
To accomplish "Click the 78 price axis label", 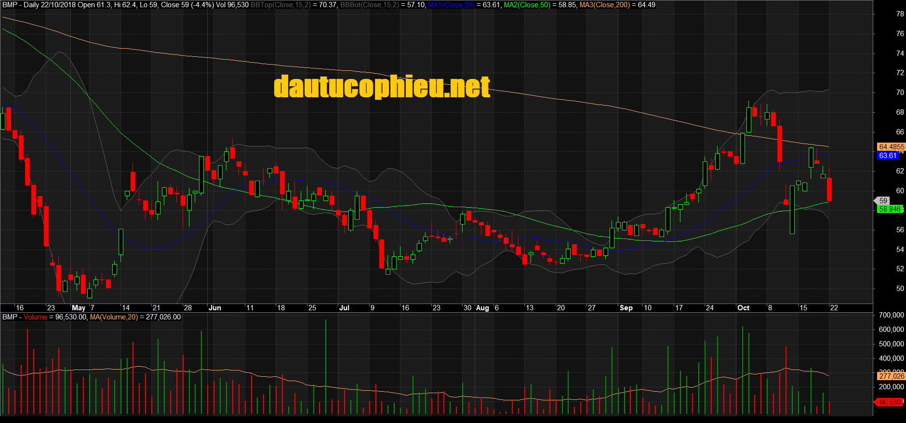I will (900, 14).
